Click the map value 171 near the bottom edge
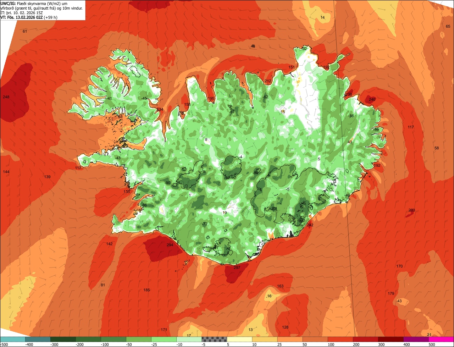The width and height of the screenshot is (454, 347). [164, 330]
